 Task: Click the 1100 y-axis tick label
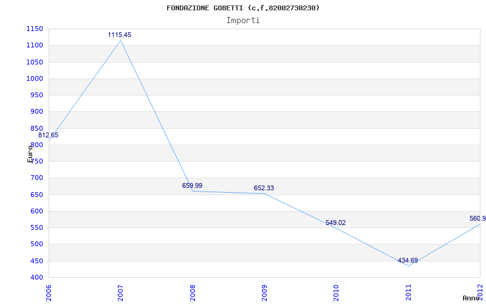(35, 45)
